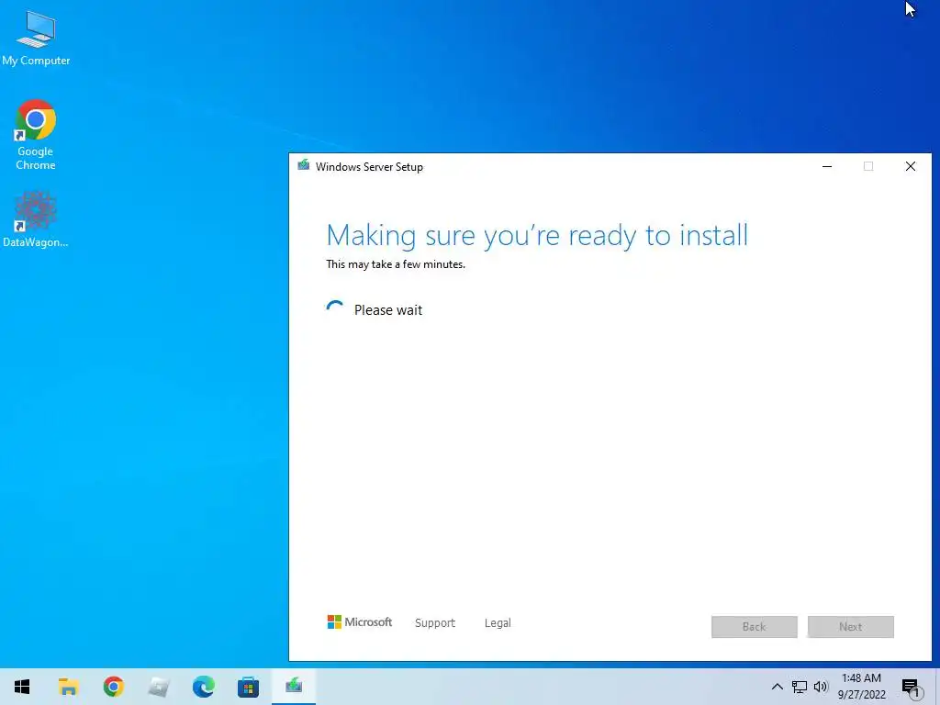This screenshot has width=940, height=705.
Task: Click the "This may take a few minutes." text
Action: click(x=396, y=264)
